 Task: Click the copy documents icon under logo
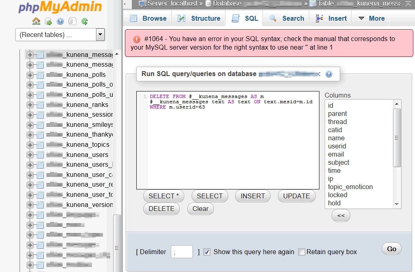click(72, 21)
